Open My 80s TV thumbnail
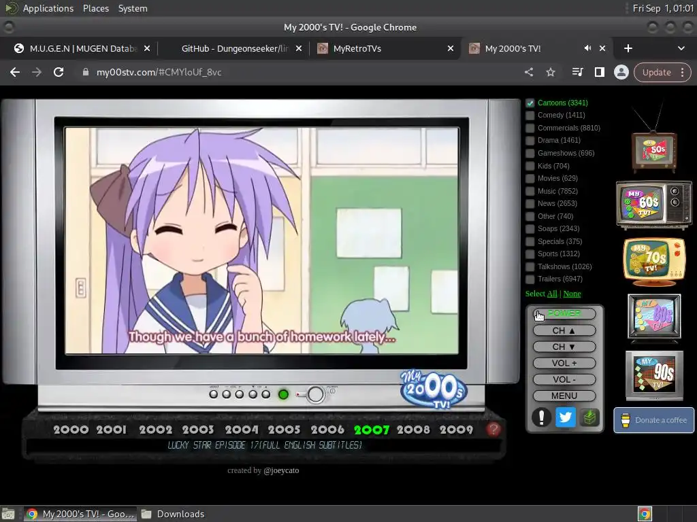 pos(654,317)
